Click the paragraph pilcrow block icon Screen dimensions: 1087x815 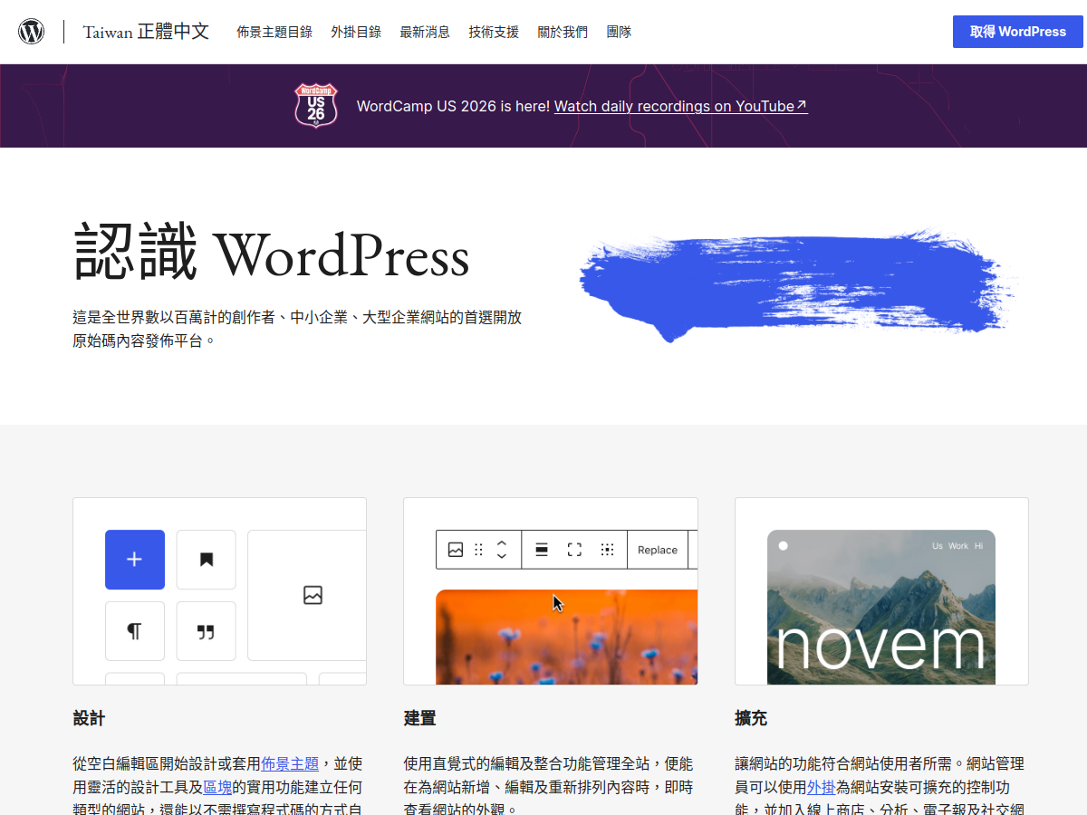tap(135, 631)
